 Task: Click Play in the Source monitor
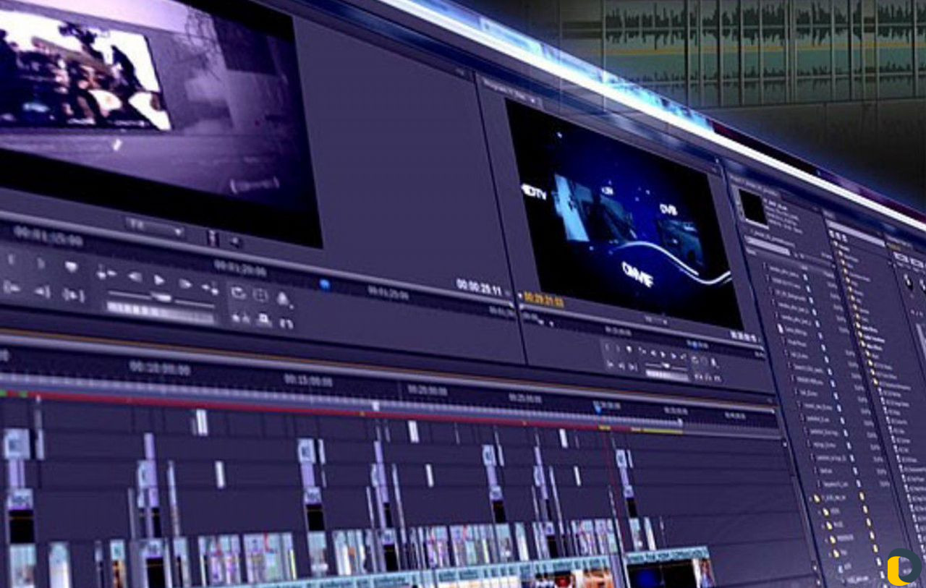(x=160, y=280)
